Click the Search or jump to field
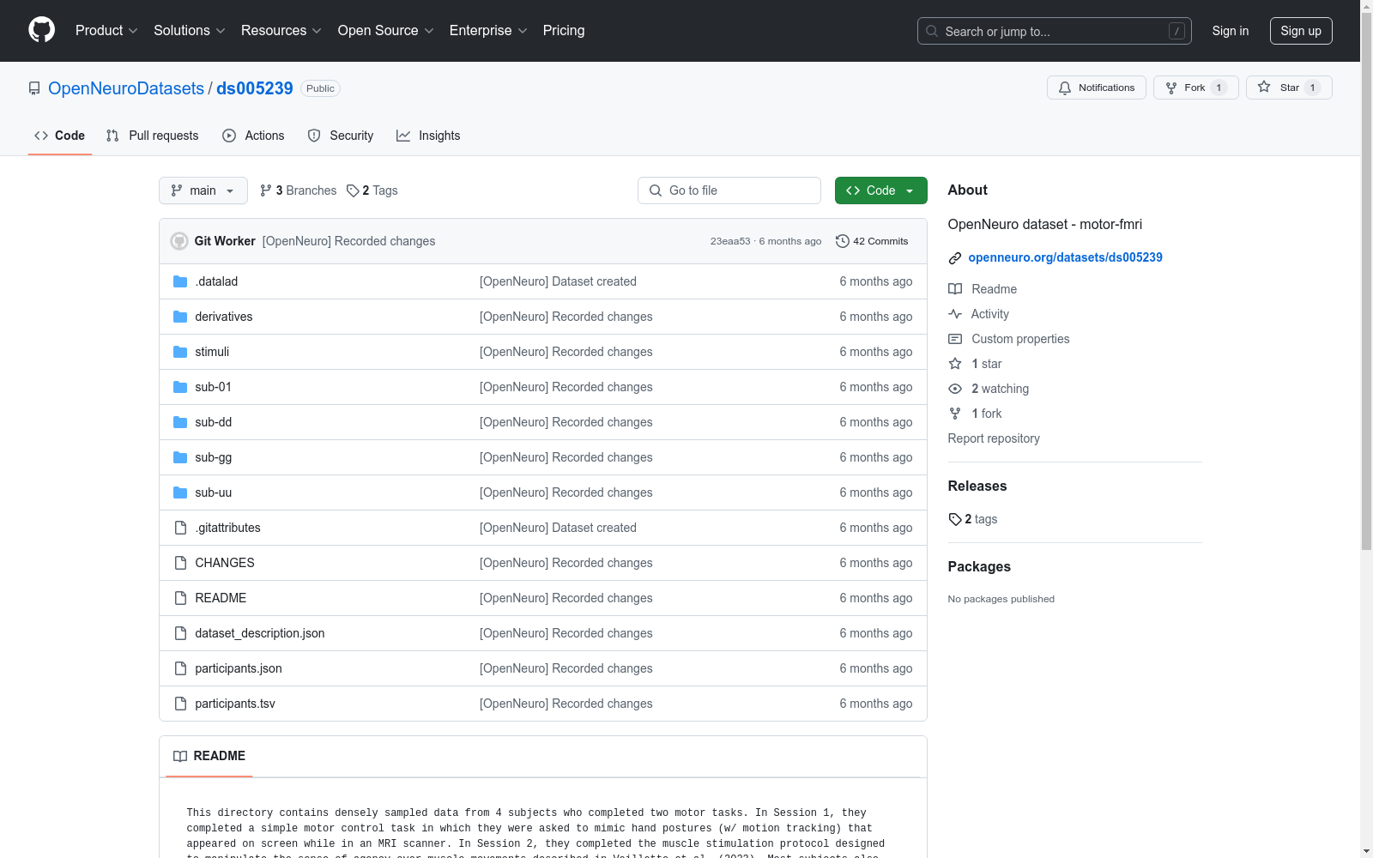This screenshot has width=1373, height=858. (1055, 31)
